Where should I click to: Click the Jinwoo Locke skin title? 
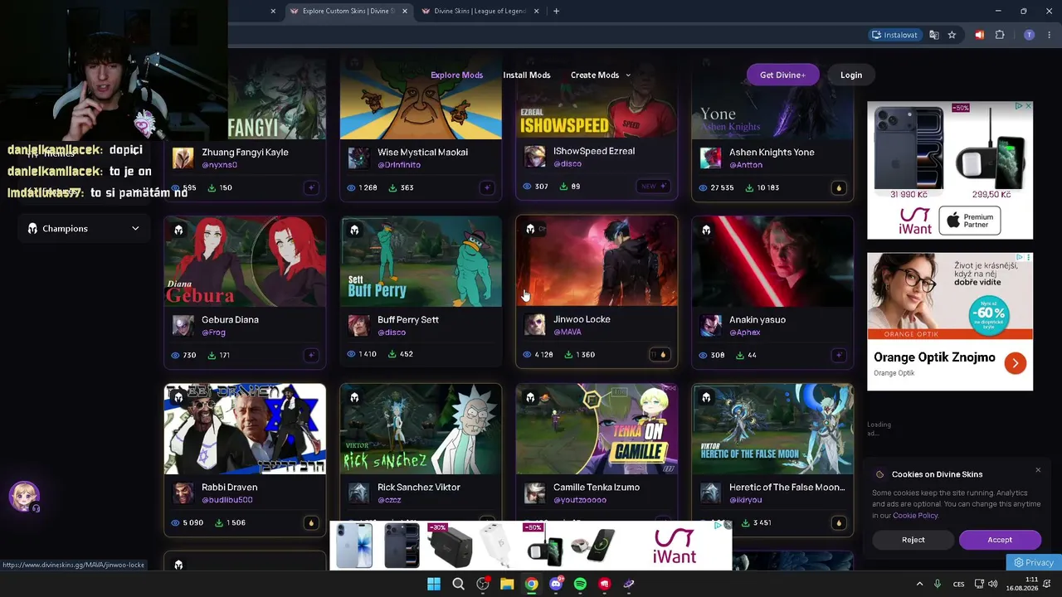point(582,319)
